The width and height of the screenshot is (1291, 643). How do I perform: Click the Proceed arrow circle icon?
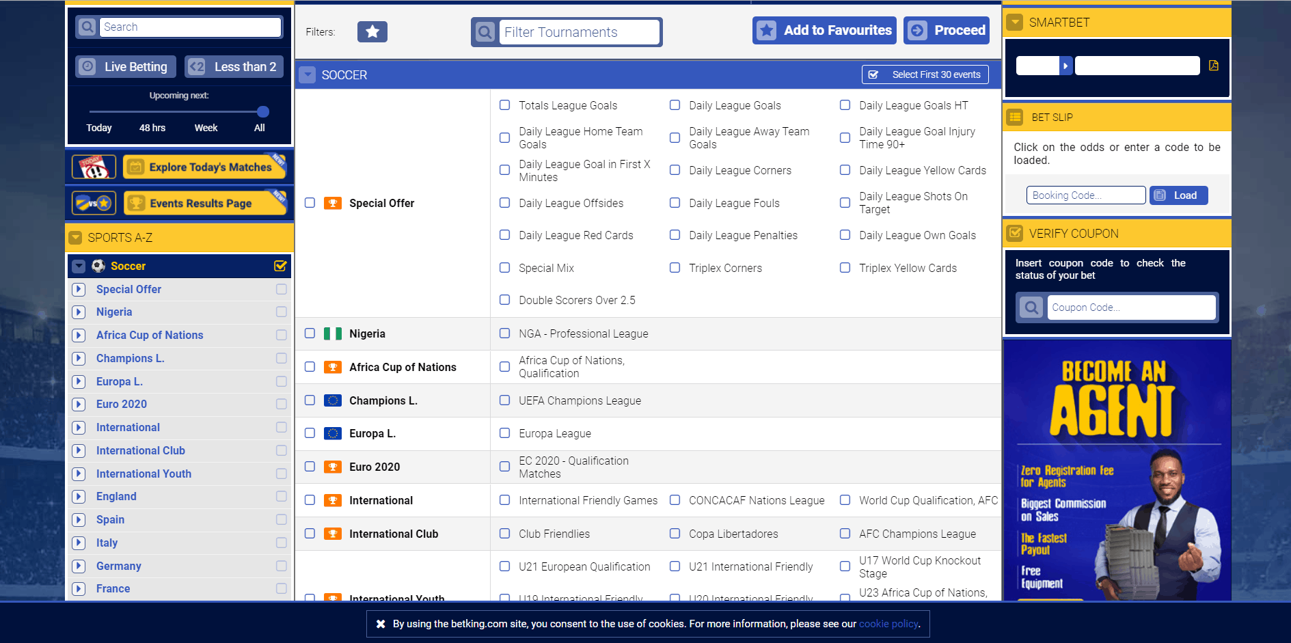[x=918, y=30]
